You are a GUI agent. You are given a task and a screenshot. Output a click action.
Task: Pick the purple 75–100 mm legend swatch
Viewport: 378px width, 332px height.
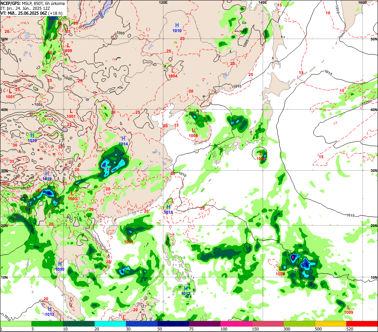[x=204, y=324]
